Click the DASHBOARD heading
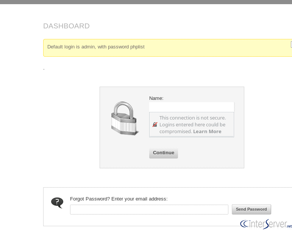The width and height of the screenshot is (292, 230). 66,26
